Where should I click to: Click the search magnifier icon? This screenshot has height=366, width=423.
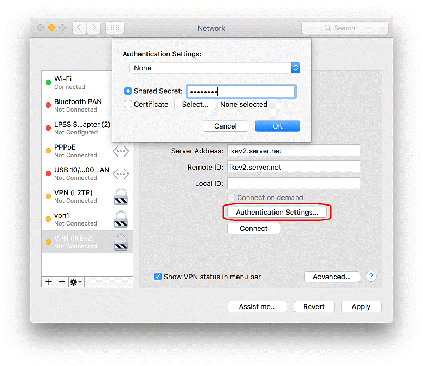tap(328, 28)
